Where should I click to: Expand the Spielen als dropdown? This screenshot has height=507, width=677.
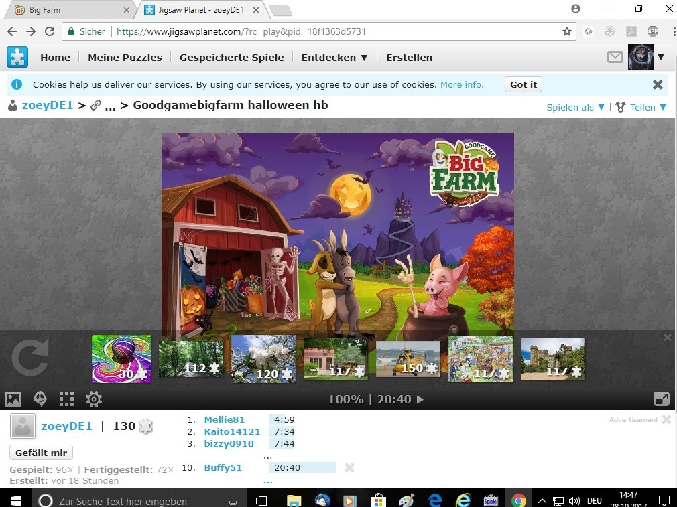575,107
